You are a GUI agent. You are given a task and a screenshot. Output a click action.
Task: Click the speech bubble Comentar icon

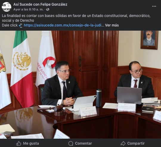point(71,143)
